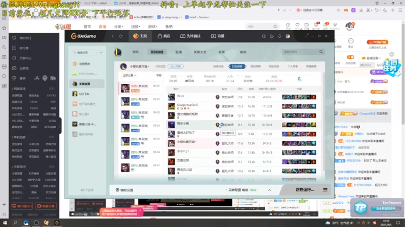
Task: Open Douyu 我的关注 heart entry
Action: tap(22, 38)
